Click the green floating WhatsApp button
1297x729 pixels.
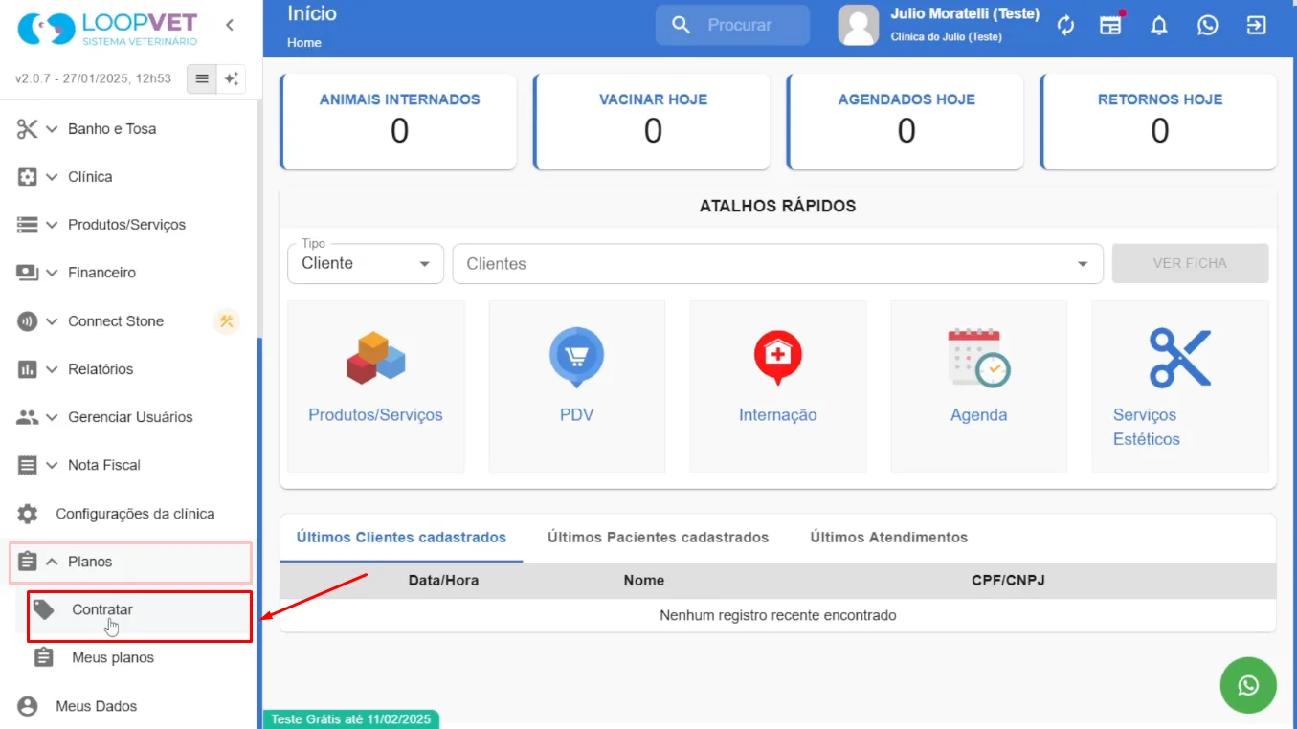click(1248, 685)
